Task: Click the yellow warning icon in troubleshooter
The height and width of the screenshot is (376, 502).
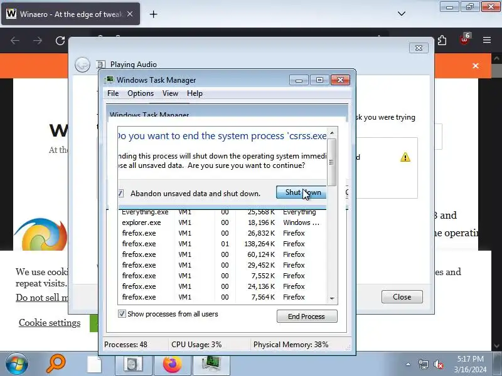Action: [x=405, y=157]
